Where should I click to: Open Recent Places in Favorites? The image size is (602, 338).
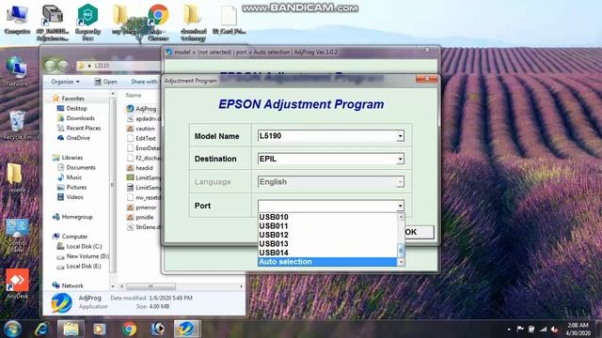point(79,128)
